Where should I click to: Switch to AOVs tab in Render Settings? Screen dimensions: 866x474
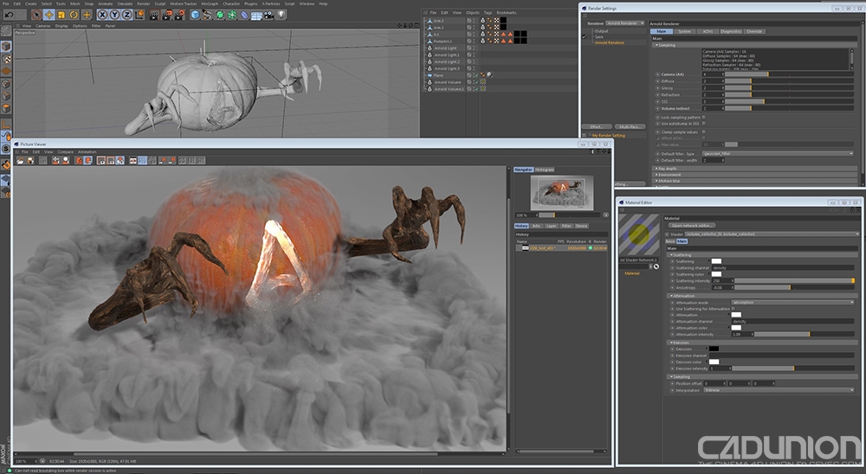(708, 31)
